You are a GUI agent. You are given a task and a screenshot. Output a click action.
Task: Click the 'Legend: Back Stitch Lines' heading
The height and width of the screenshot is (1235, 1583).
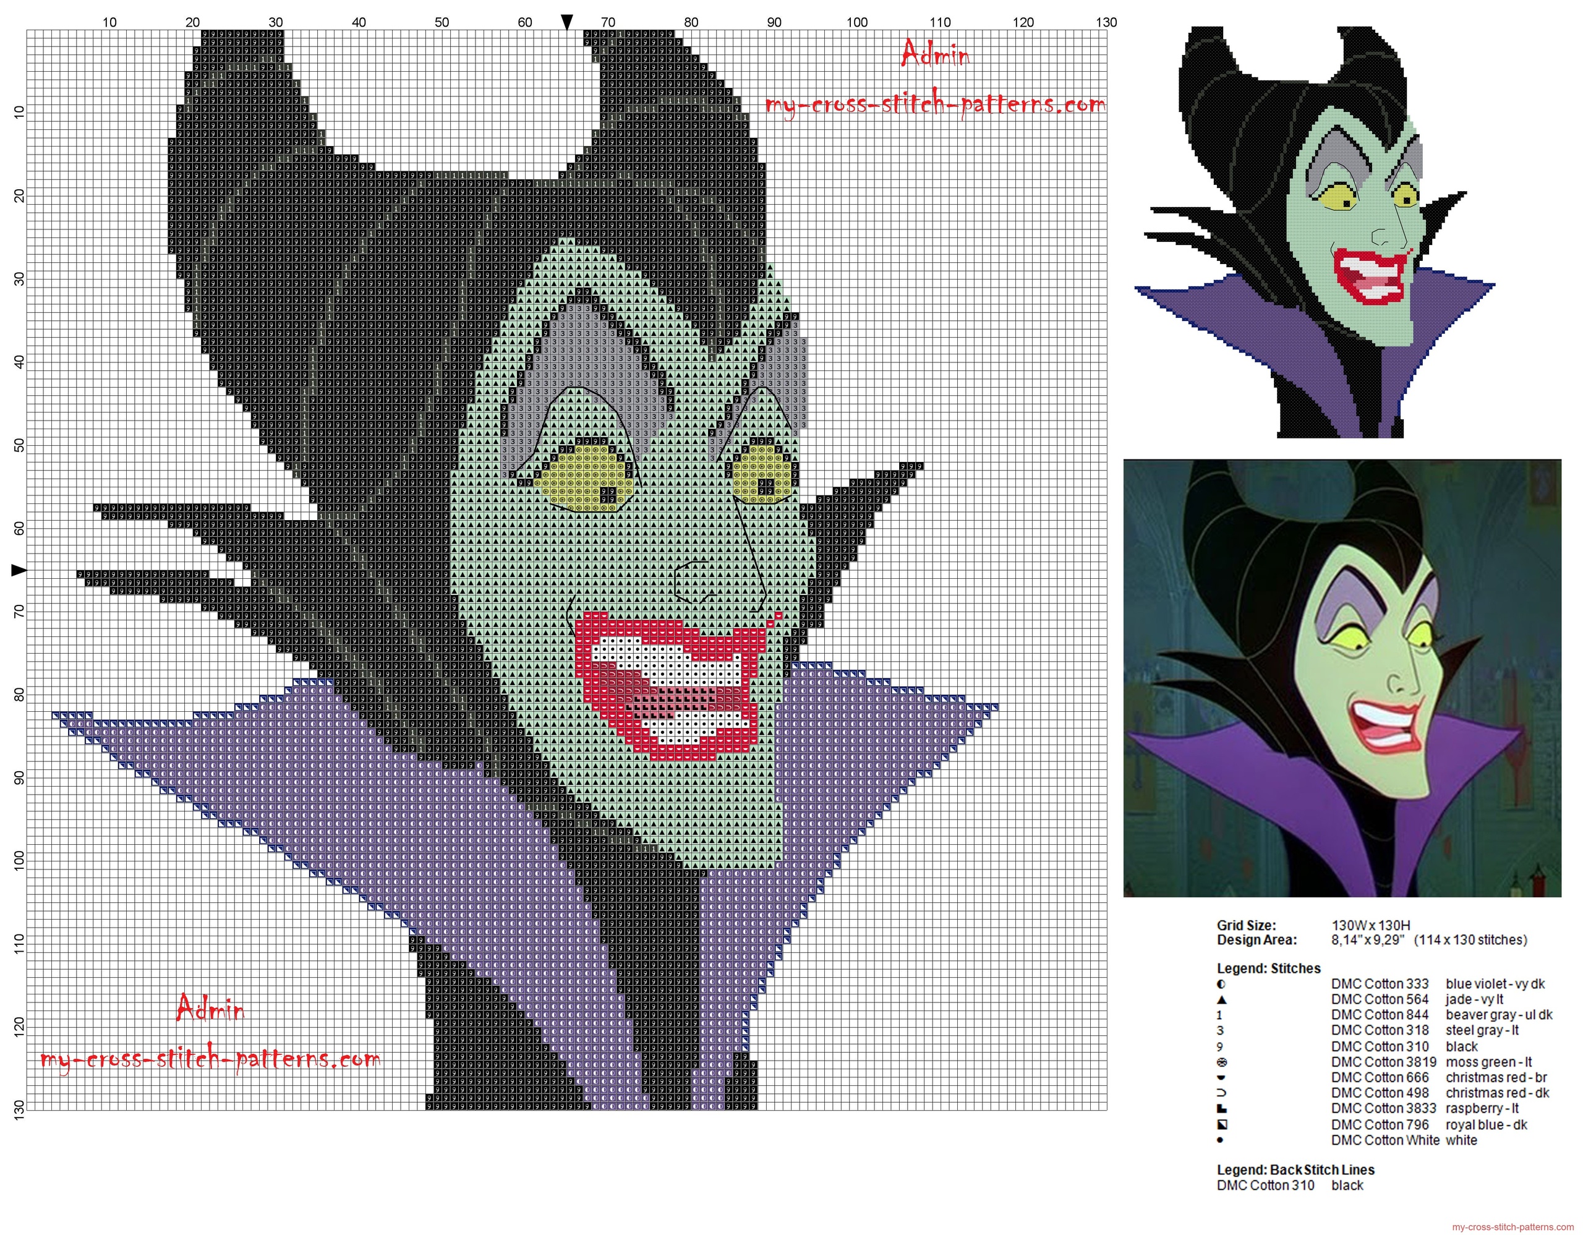coord(1296,1170)
